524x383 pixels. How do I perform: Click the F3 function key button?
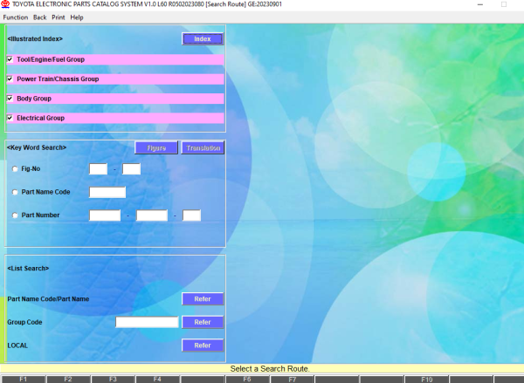pyautogui.click(x=113, y=379)
